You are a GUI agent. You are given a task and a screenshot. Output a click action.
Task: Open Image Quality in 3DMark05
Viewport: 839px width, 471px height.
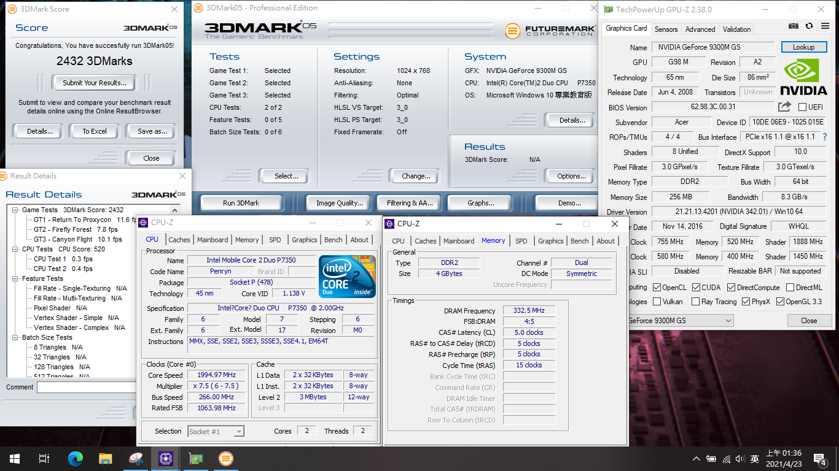[339, 203]
